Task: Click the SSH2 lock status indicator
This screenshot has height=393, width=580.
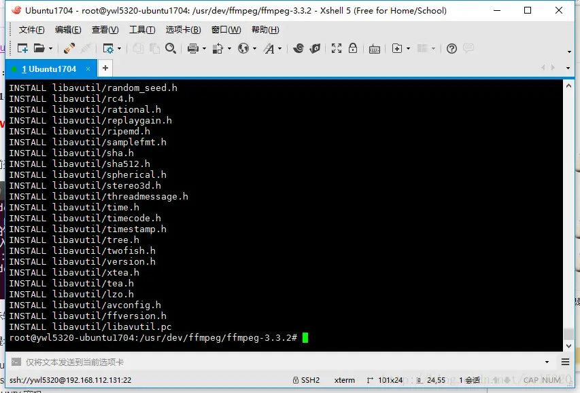Action: click(306, 380)
